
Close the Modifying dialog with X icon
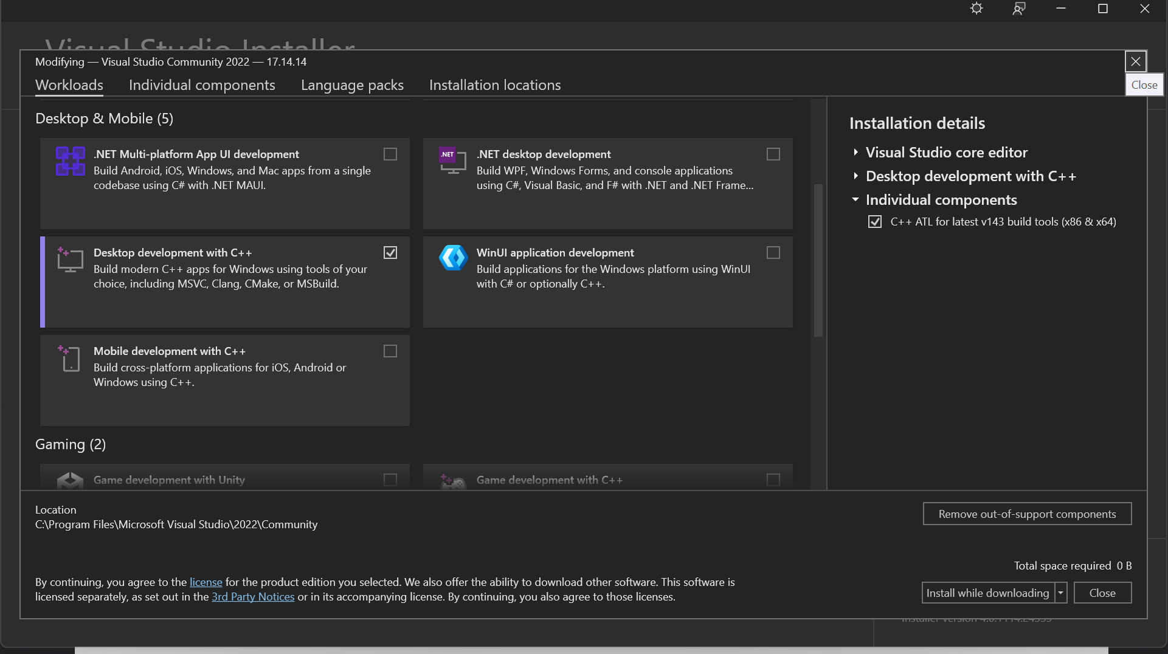pos(1135,61)
